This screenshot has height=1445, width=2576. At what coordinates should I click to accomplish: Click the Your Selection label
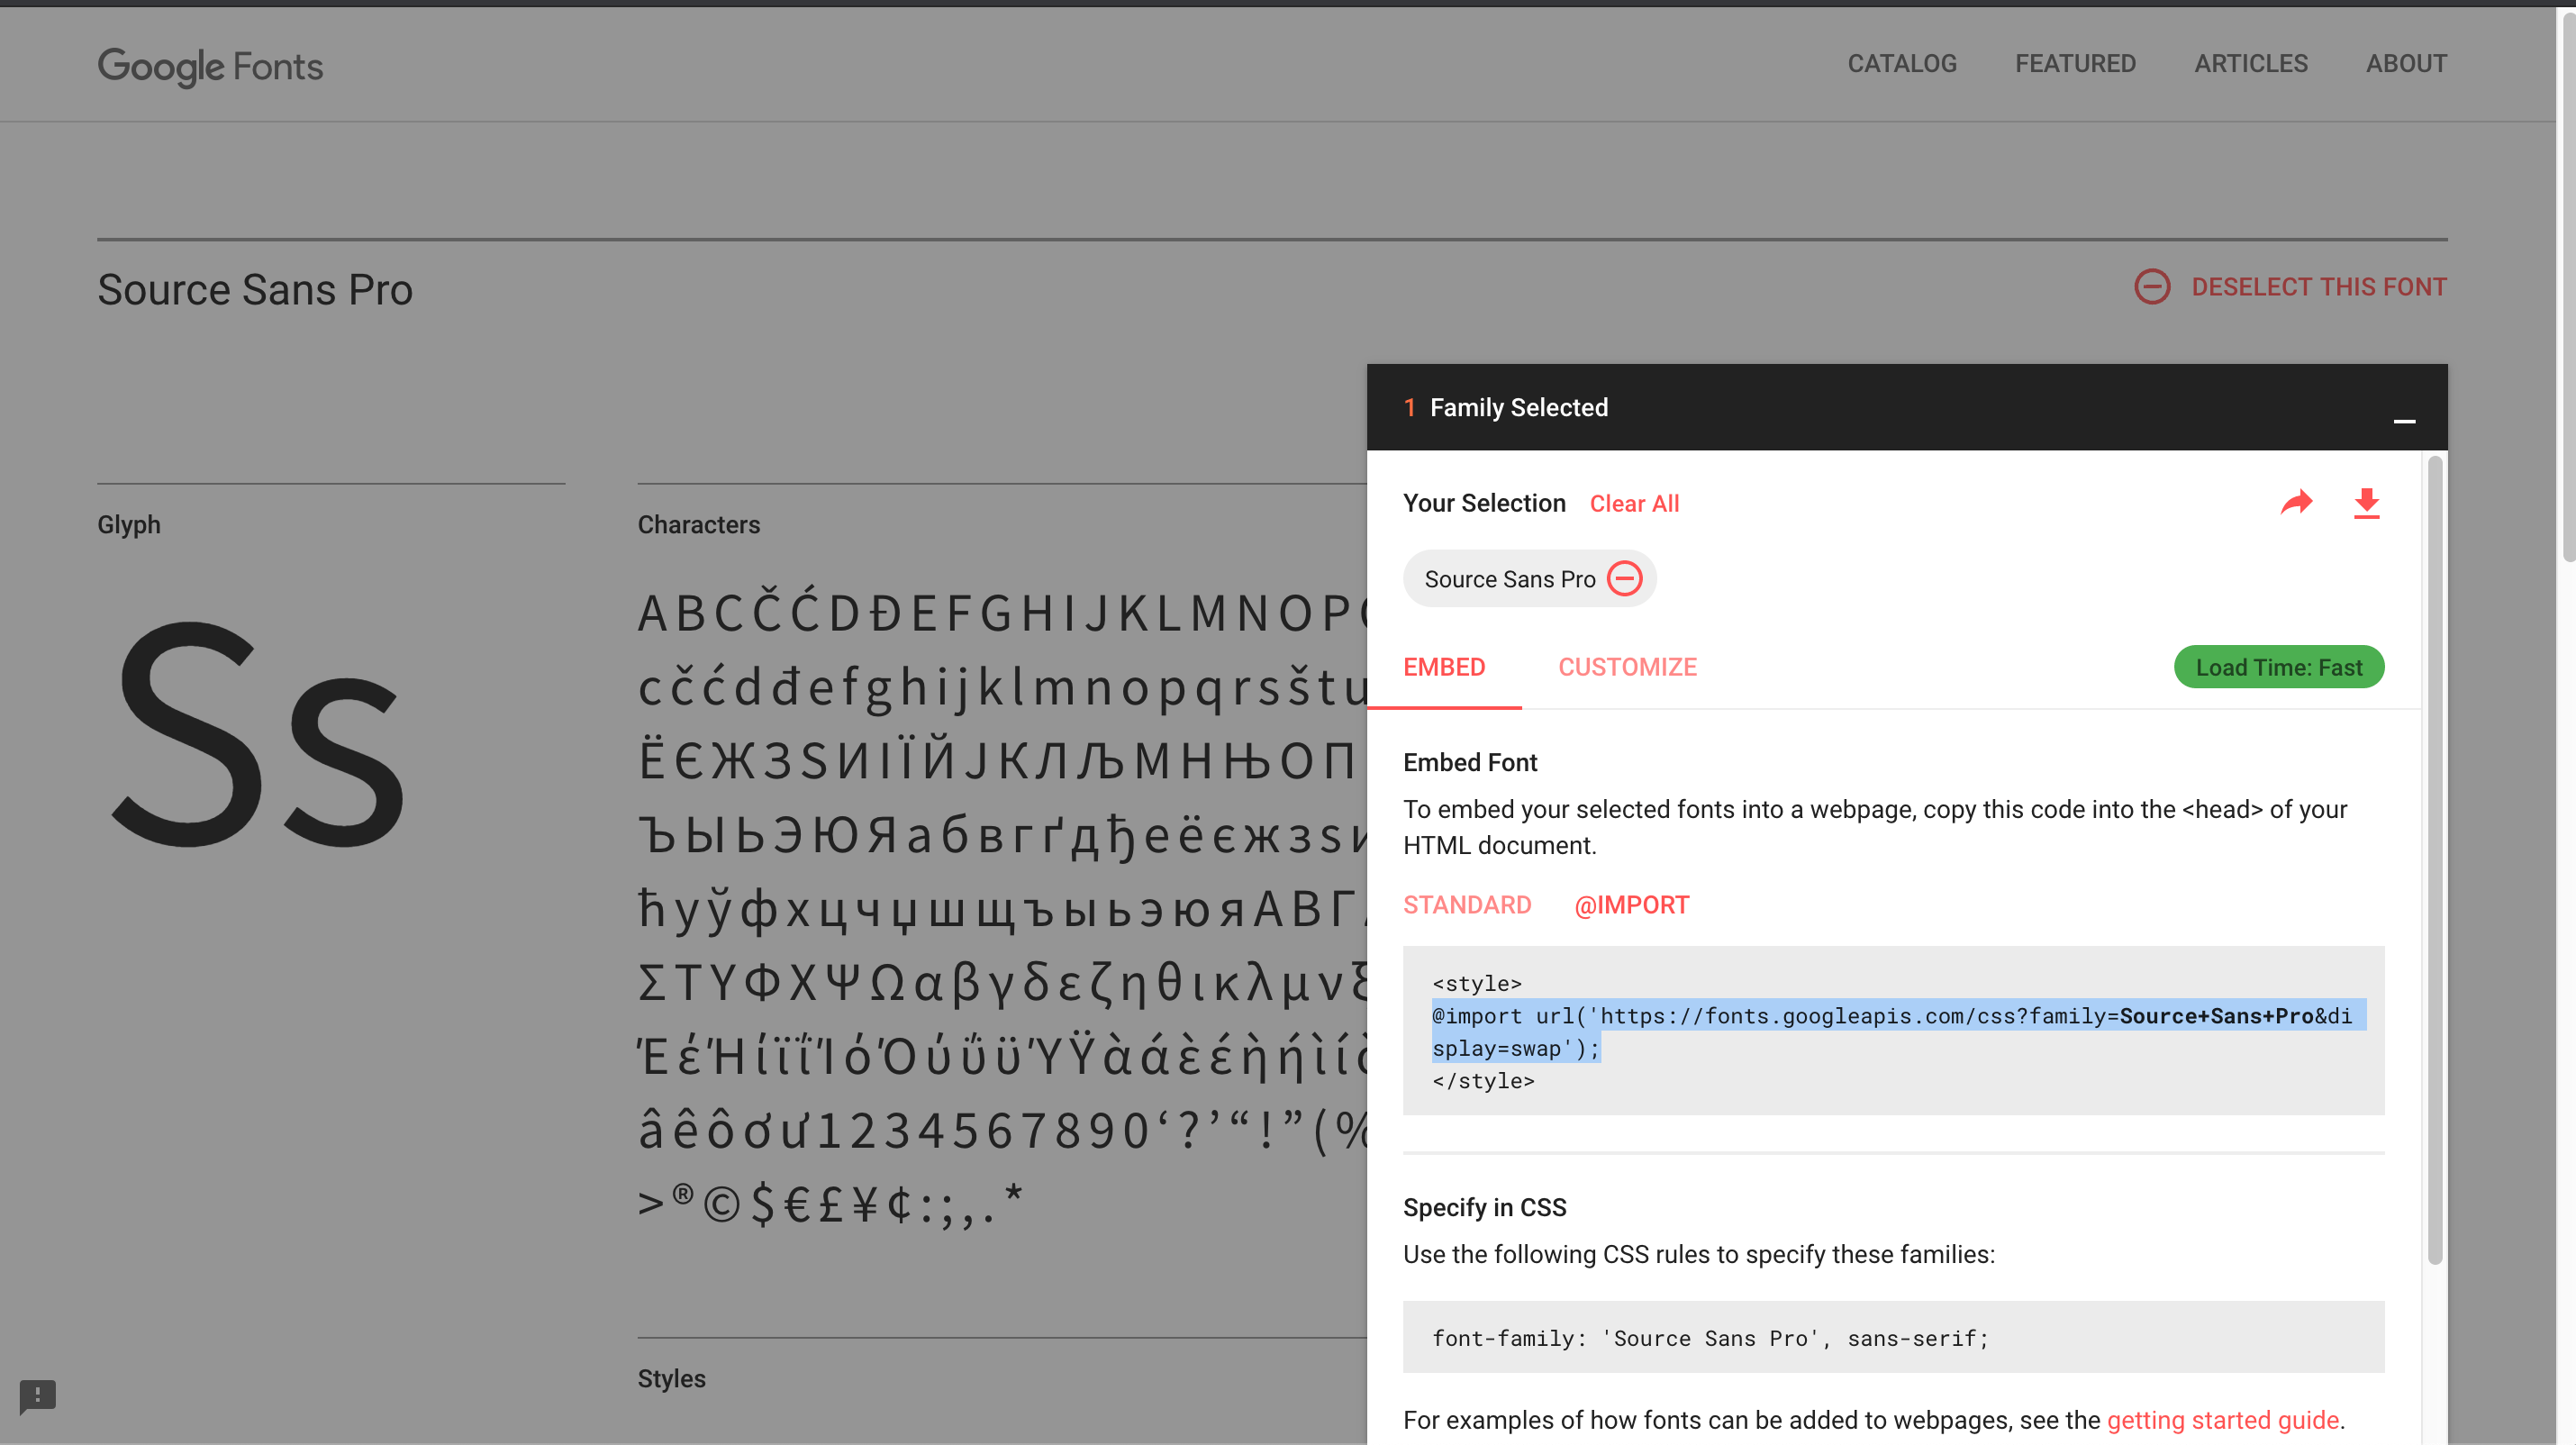pos(1483,503)
